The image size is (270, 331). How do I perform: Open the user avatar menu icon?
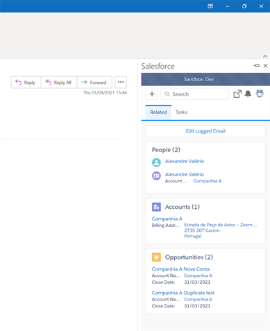tap(260, 94)
